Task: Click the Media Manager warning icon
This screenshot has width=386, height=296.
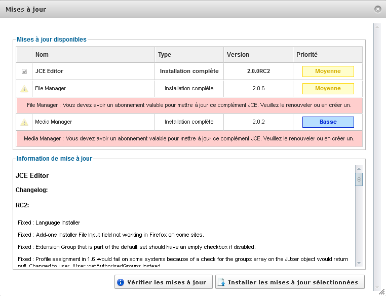Action: tap(24, 122)
